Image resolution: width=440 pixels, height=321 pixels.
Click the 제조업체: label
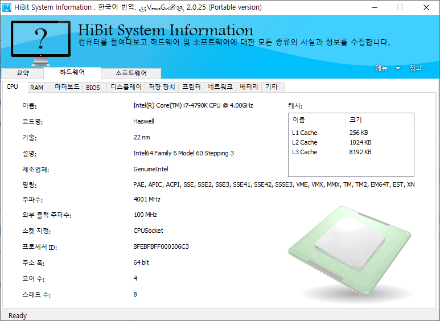36,170
